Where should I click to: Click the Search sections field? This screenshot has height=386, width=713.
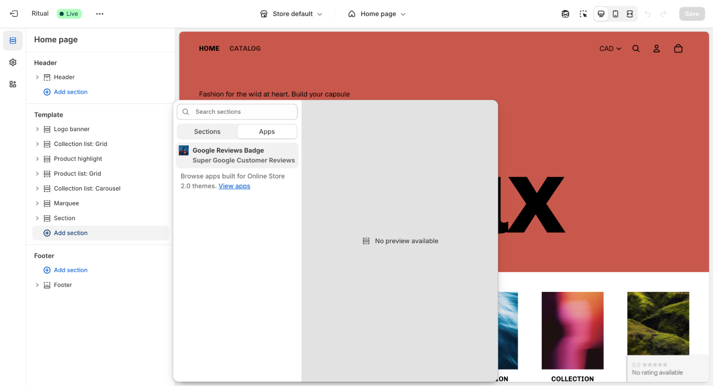click(237, 112)
